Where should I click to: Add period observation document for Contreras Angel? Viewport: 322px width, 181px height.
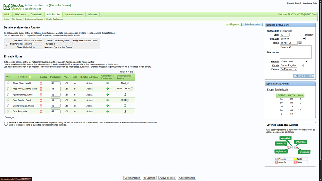(125, 105)
